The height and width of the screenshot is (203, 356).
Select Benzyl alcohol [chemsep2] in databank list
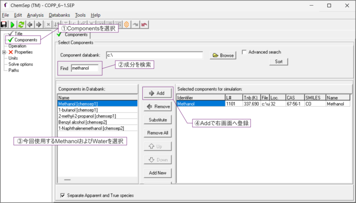[97, 122]
